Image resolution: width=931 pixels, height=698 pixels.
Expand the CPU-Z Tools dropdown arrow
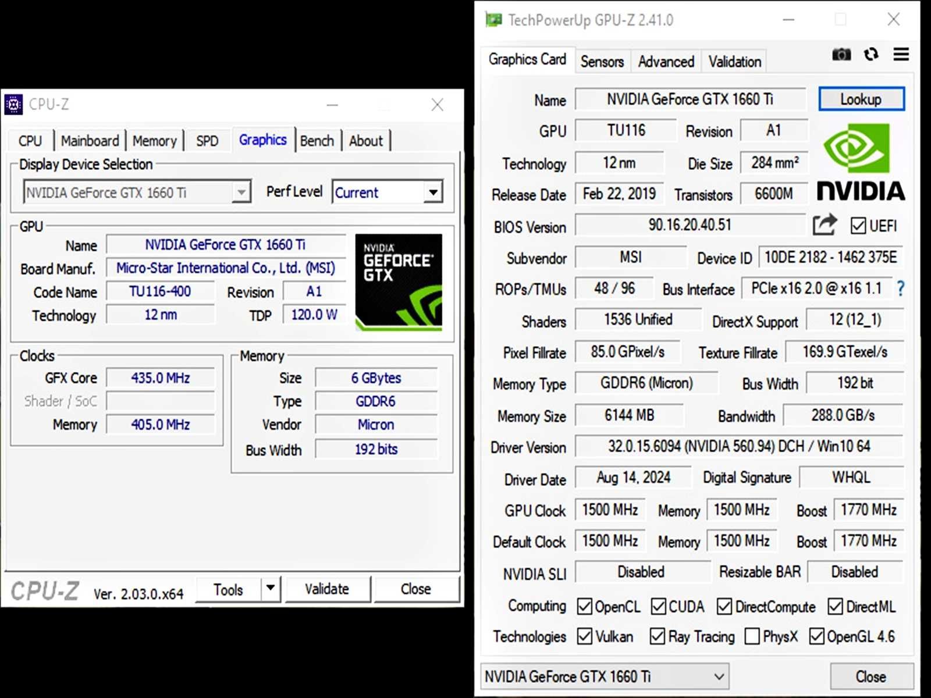271,589
